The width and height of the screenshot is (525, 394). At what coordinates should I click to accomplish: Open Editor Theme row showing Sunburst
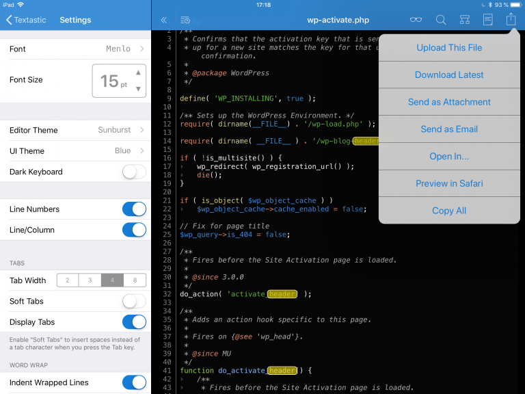click(x=75, y=131)
